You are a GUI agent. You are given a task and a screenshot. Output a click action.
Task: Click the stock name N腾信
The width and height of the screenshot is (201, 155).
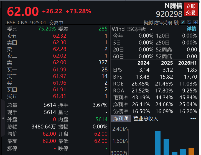tap(174, 6)
